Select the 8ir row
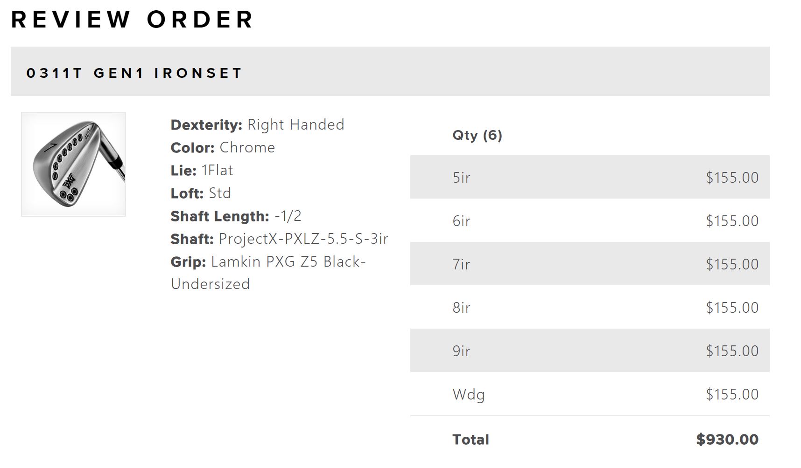 [x=589, y=307]
